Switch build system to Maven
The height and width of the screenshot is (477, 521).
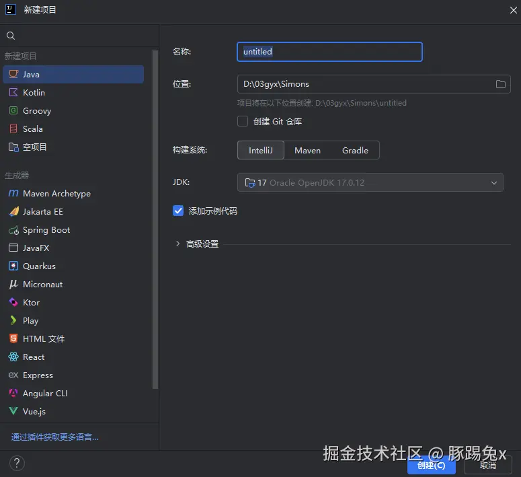click(x=307, y=150)
